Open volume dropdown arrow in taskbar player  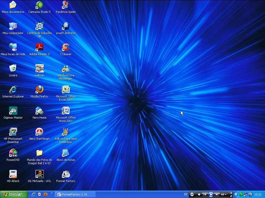(x=226, y=195)
